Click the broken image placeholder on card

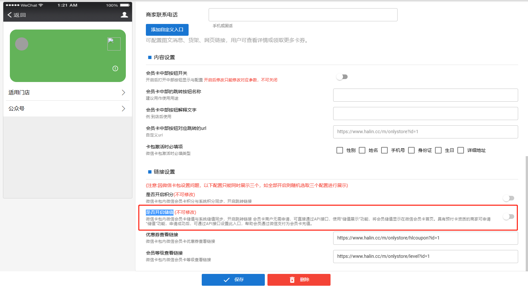[114, 44]
